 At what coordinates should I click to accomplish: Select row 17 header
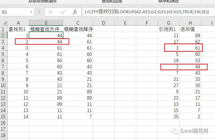4,129
